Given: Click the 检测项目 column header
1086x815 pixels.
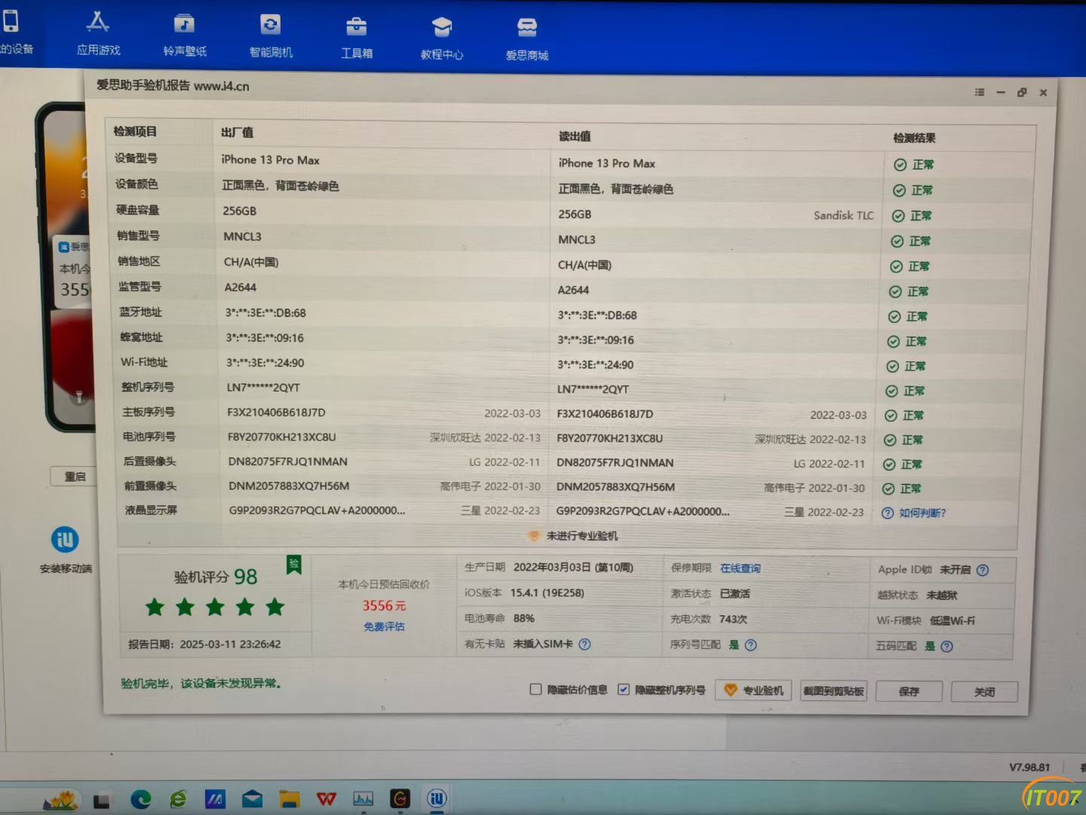Looking at the screenshot, I should coord(135,131).
